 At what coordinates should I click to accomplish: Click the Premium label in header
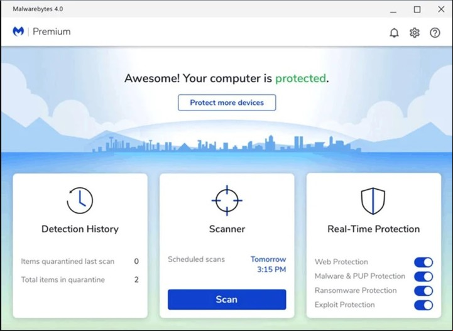tap(52, 31)
